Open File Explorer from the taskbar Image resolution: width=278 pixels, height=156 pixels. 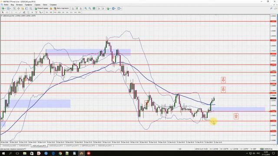[25, 153]
